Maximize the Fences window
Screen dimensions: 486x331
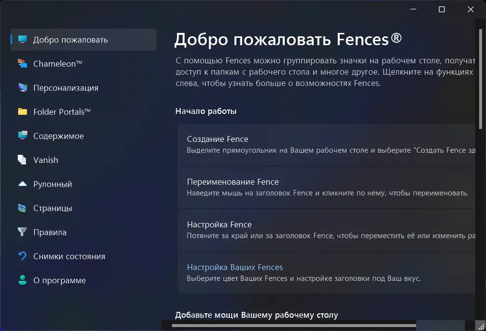point(442,9)
